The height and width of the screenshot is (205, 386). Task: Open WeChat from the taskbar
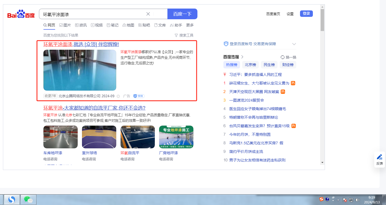point(28,200)
